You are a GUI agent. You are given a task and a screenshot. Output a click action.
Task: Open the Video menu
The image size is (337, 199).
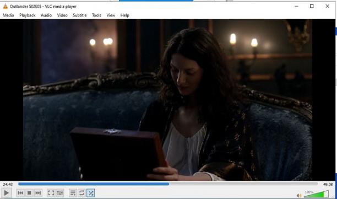(x=62, y=15)
